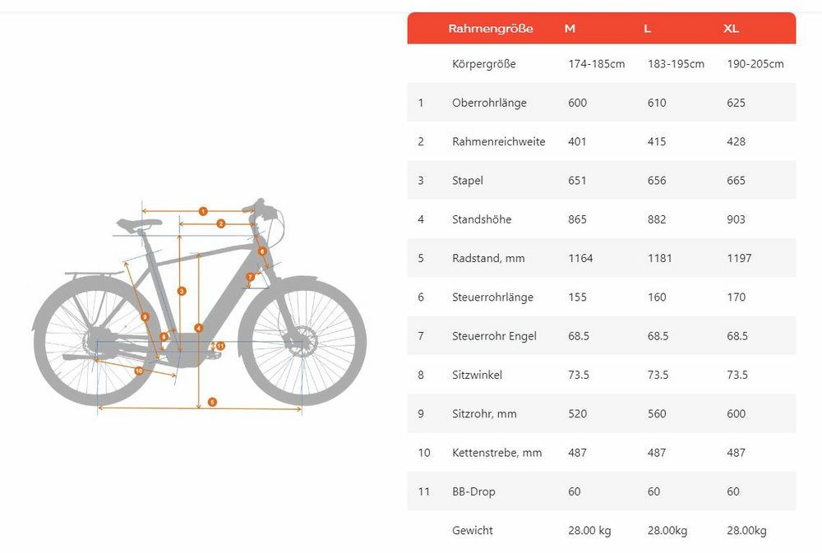The width and height of the screenshot is (822, 553).
Task: Click marker 10 chainstay indicator
Action: [x=138, y=371]
